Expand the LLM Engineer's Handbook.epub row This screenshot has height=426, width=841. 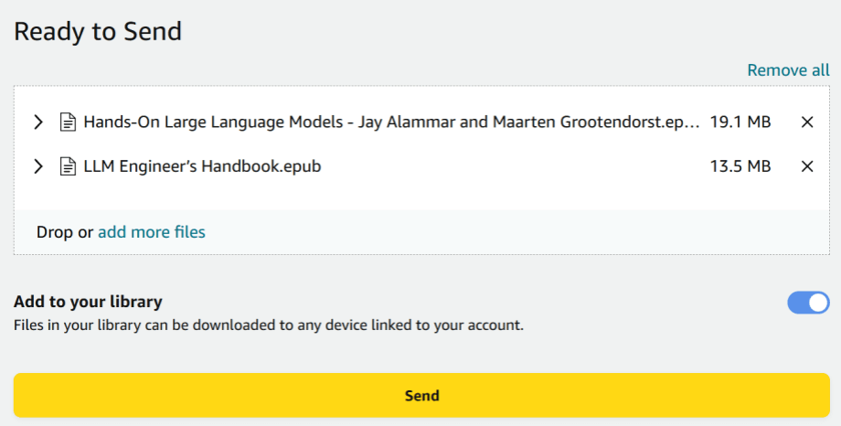pyautogui.click(x=38, y=166)
